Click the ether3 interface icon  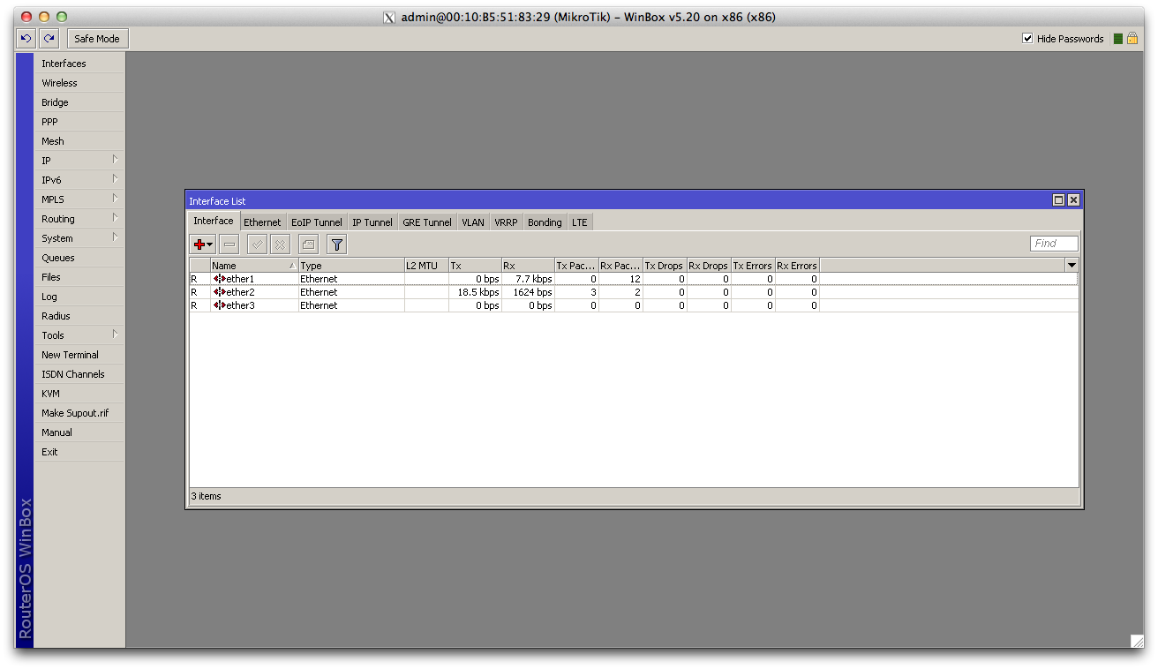point(219,305)
